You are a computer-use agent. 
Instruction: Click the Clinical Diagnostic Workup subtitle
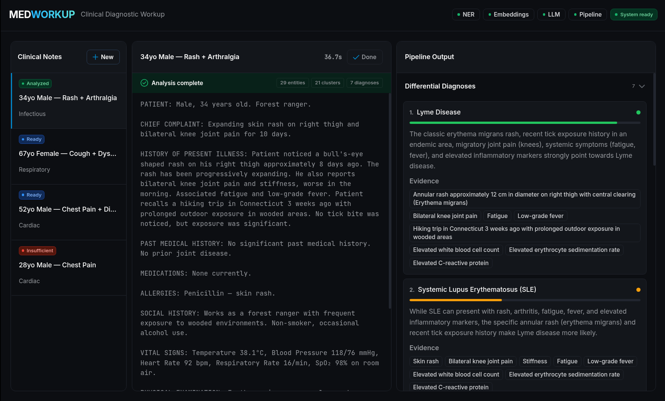click(122, 14)
